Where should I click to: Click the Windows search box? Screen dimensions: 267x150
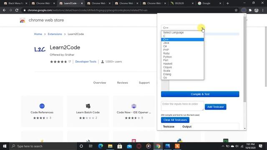[43, 146]
